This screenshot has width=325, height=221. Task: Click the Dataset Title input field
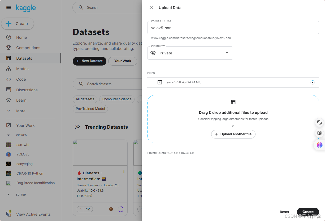(x=233, y=28)
